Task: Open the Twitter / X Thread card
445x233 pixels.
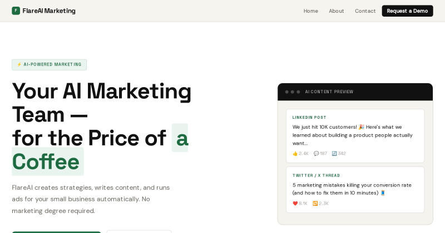Action: point(355,190)
